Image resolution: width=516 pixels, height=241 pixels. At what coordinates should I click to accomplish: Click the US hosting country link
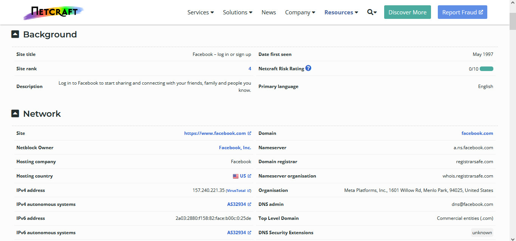point(243,176)
